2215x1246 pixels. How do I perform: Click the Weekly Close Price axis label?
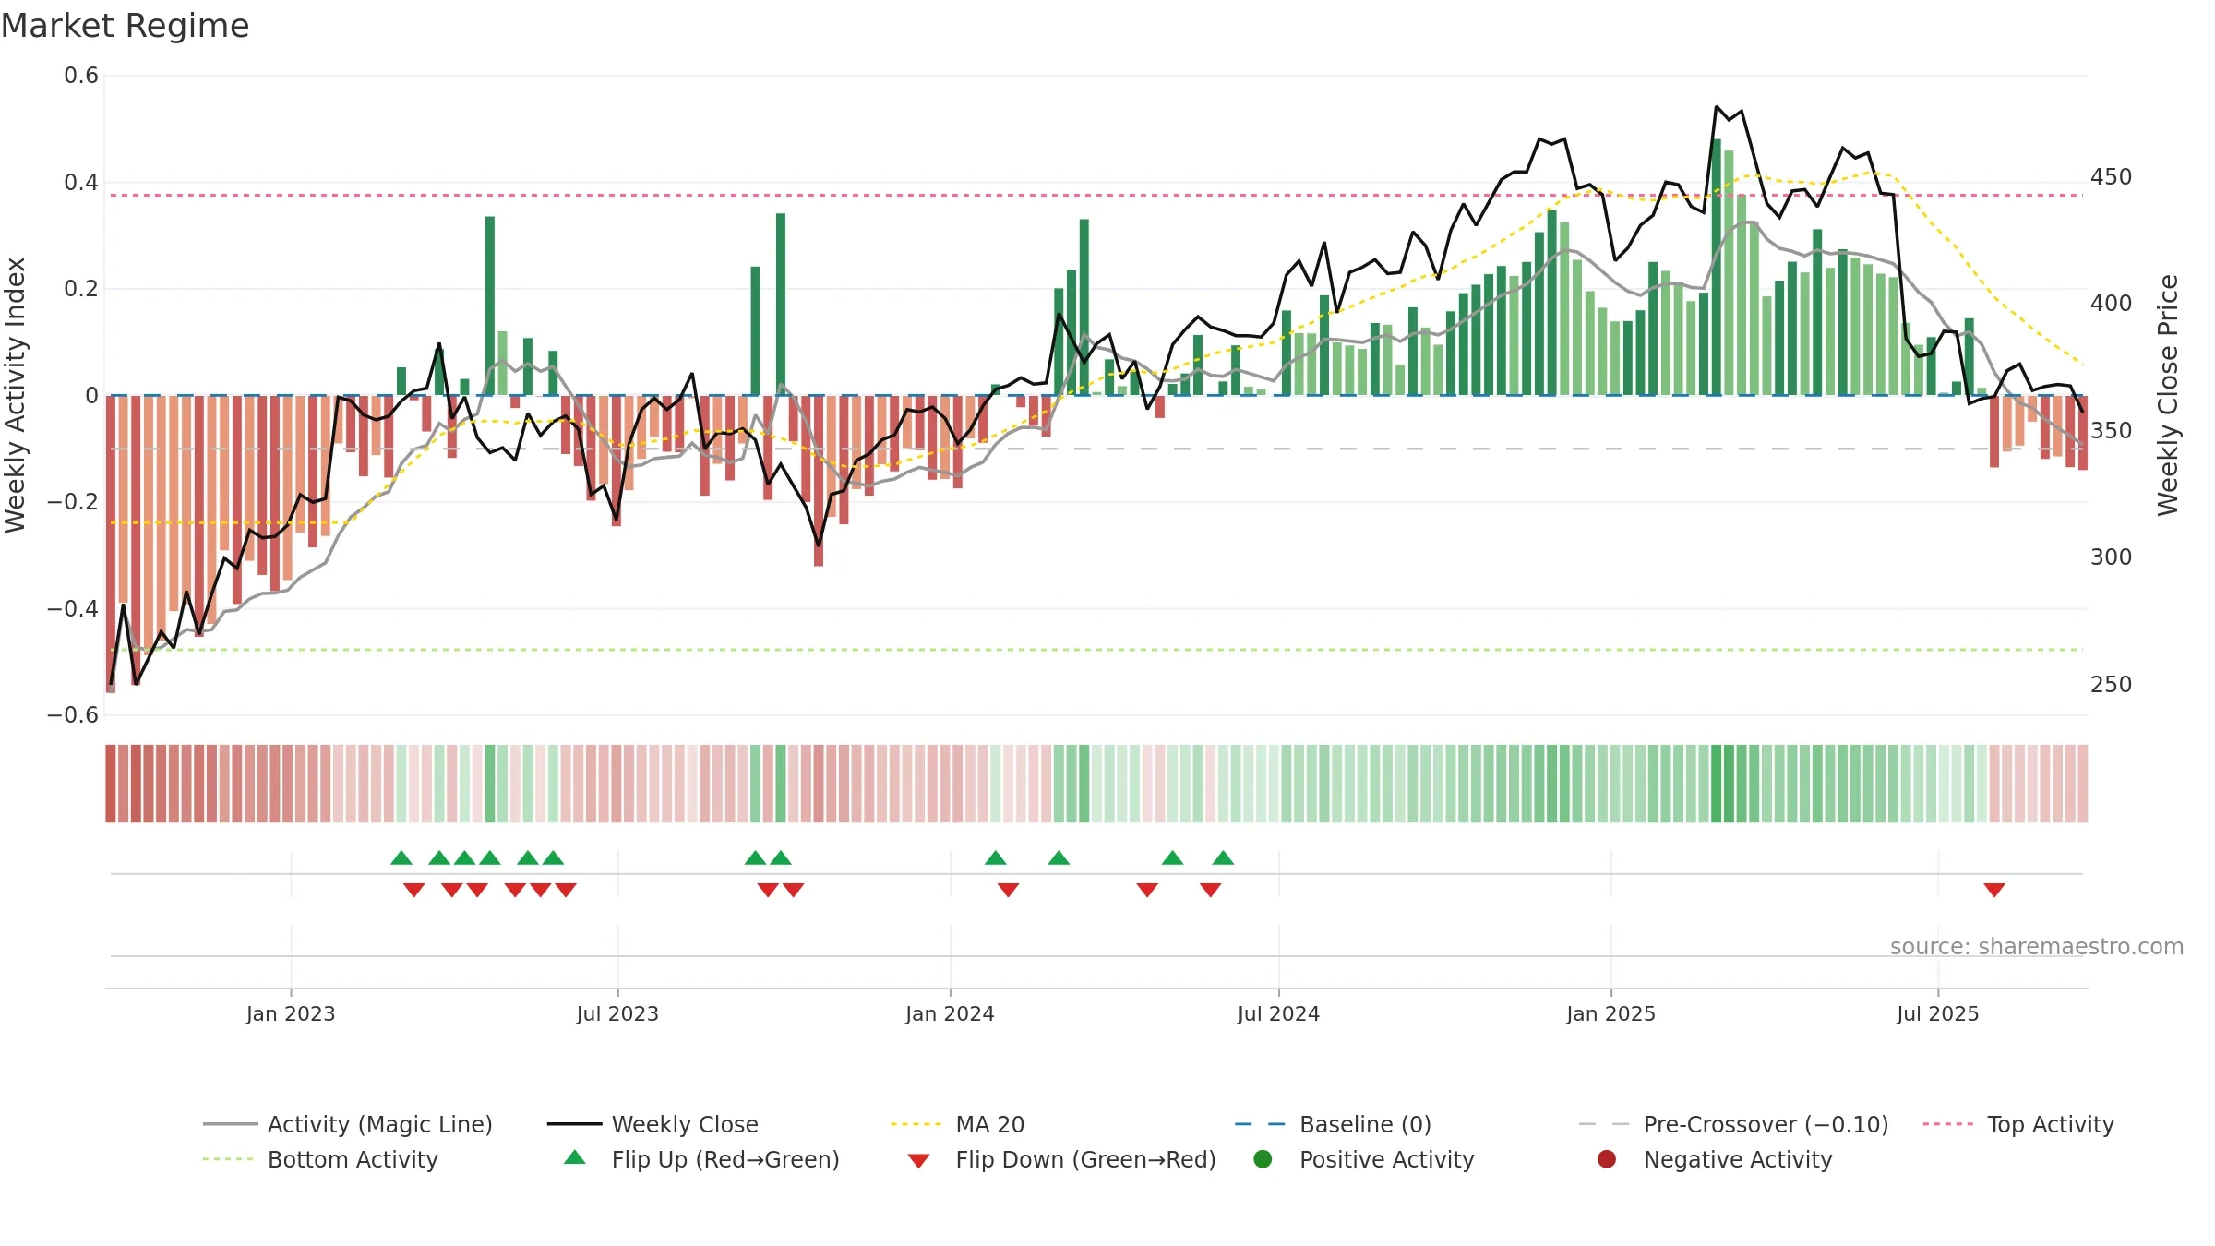pyautogui.click(x=2167, y=395)
